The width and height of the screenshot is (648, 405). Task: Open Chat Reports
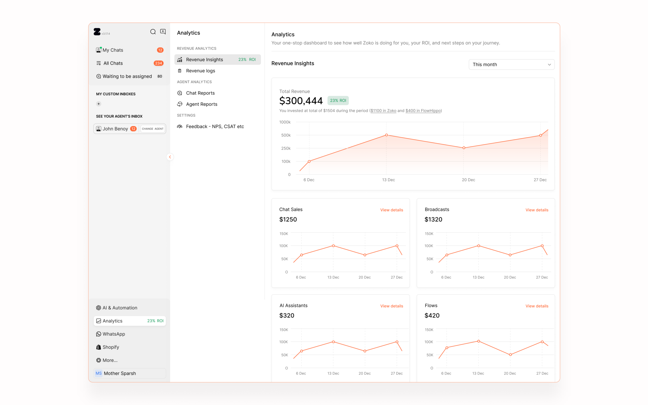point(217,93)
